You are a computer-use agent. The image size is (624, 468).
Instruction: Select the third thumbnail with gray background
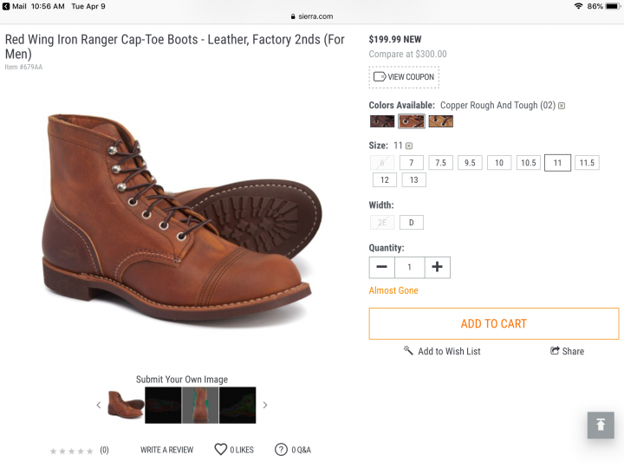coord(200,405)
